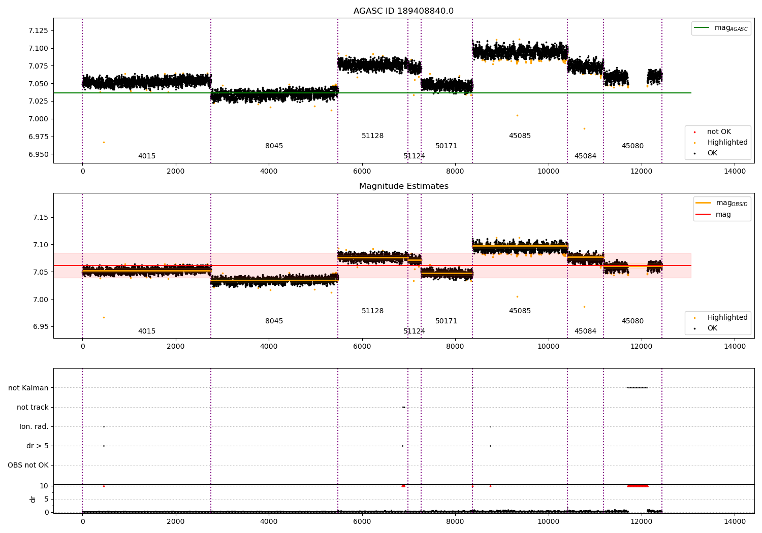Click the 14000 x-tick under bottom plot
The image size is (762, 533).
click(735, 521)
